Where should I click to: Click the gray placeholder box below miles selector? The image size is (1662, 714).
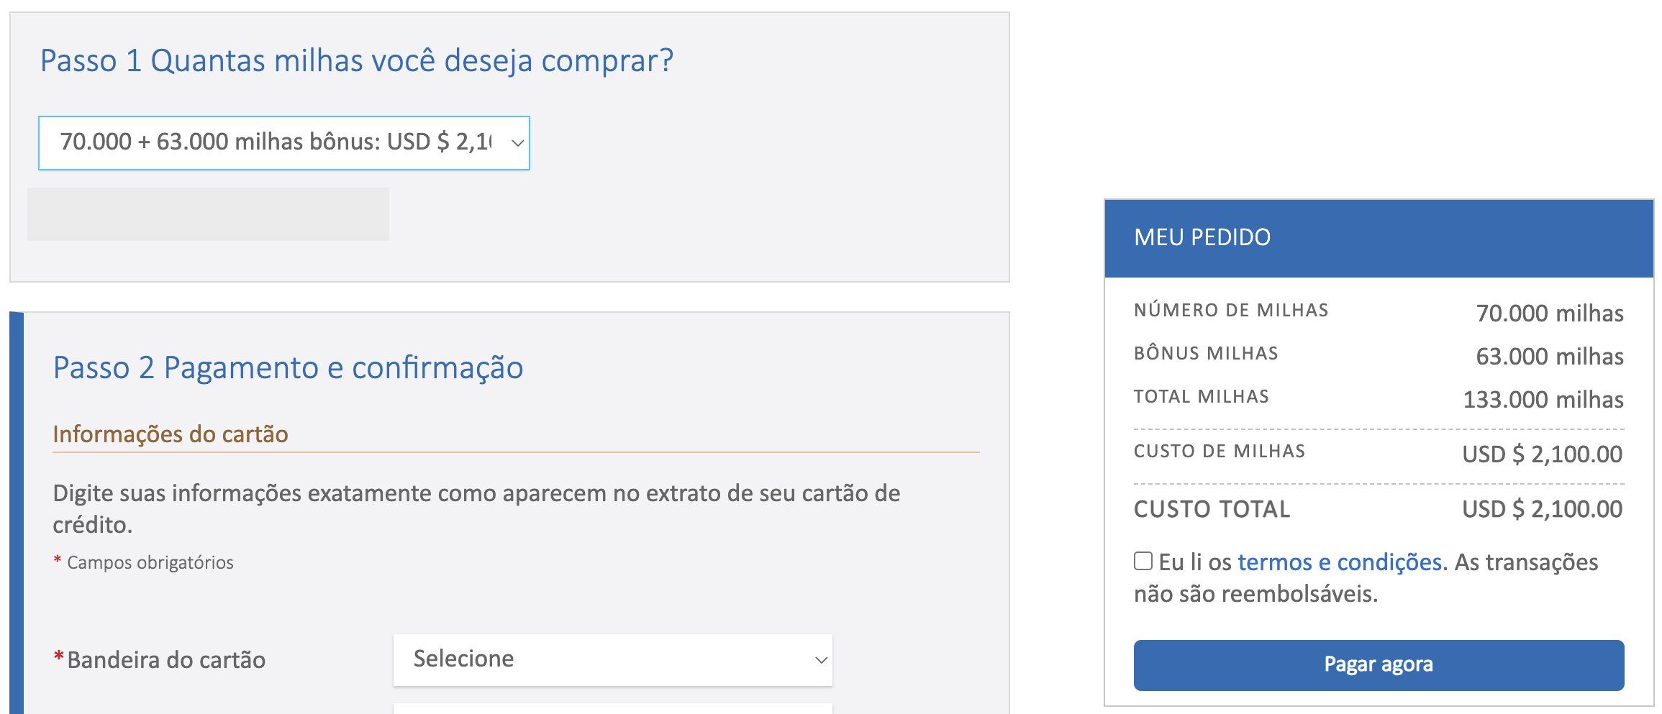(x=208, y=214)
